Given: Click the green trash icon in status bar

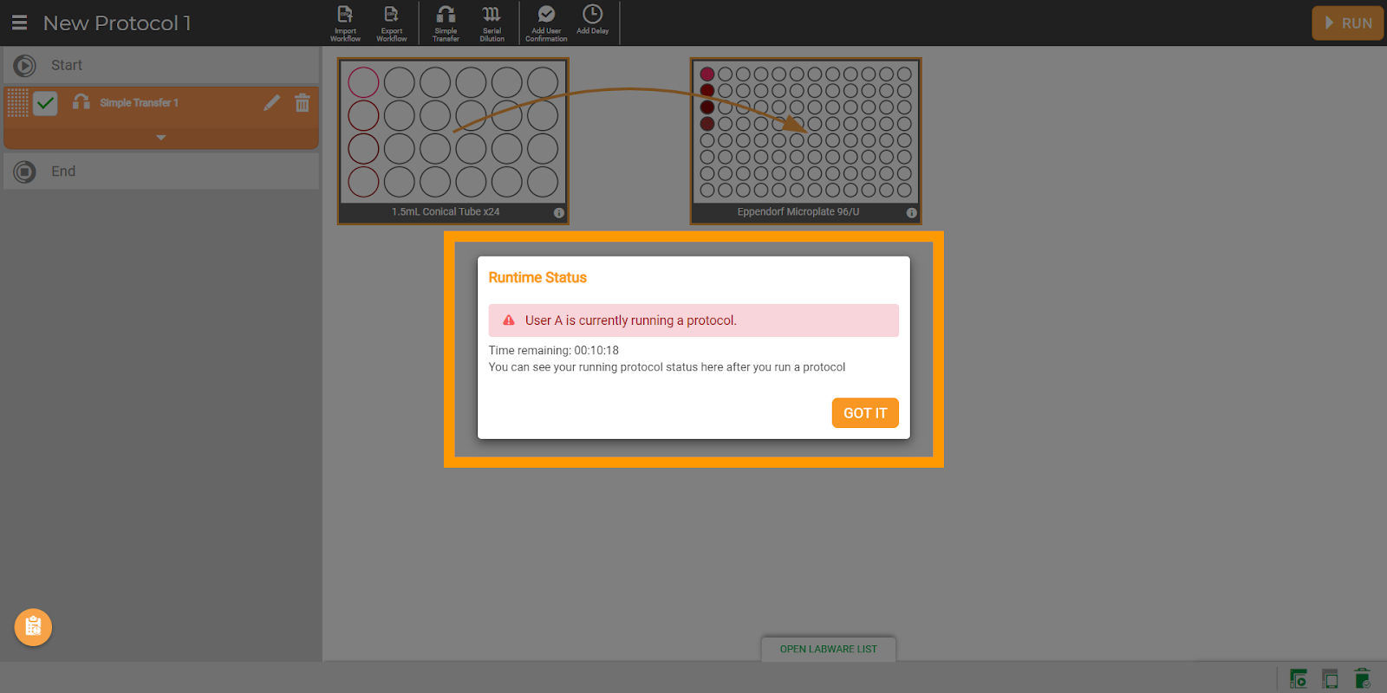Looking at the screenshot, I should click(x=1362, y=678).
